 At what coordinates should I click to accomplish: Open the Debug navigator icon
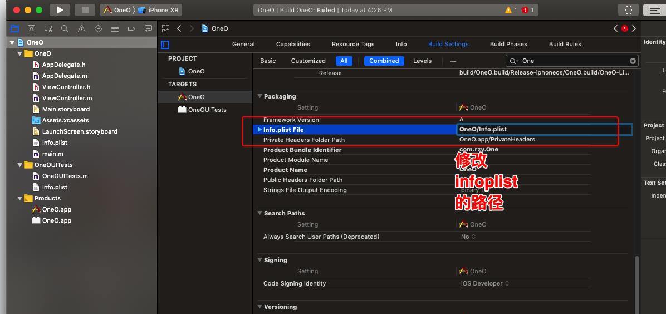tap(115, 28)
